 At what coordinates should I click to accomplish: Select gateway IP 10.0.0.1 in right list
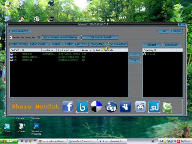tap(151, 54)
